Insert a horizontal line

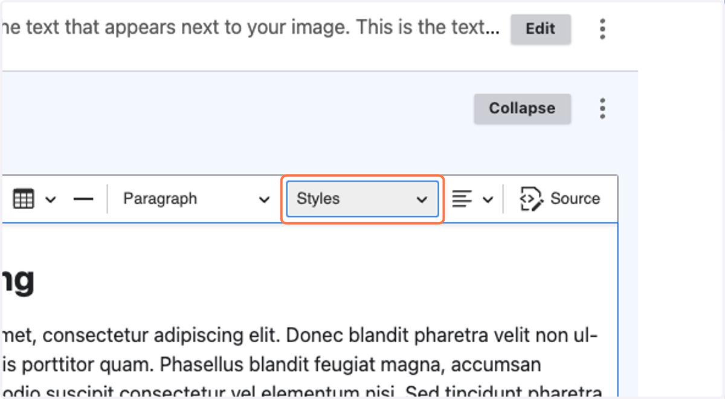click(83, 199)
